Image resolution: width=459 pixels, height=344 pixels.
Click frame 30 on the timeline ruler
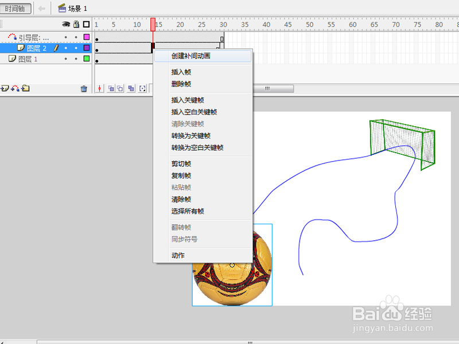pyautogui.click(x=223, y=25)
